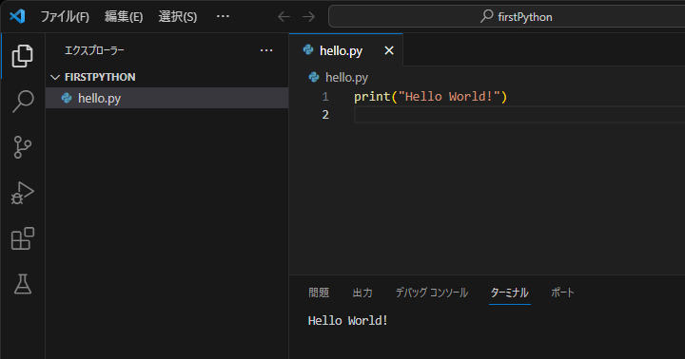Click line number 1 in the gutter
The height and width of the screenshot is (359, 685).
point(325,97)
